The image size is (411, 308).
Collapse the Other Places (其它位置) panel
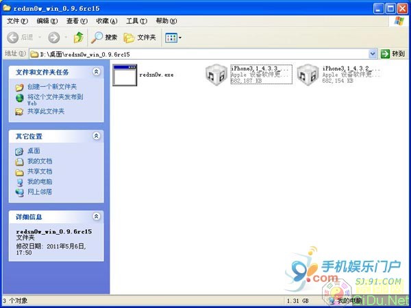click(96, 136)
